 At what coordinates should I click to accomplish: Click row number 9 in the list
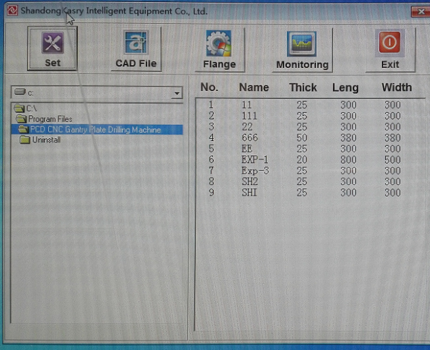click(x=211, y=192)
